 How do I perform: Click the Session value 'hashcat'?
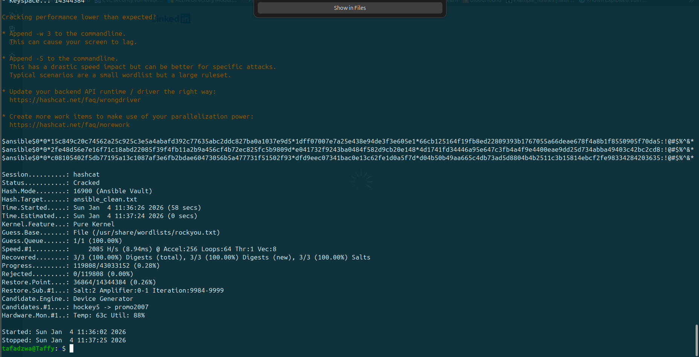coord(87,175)
